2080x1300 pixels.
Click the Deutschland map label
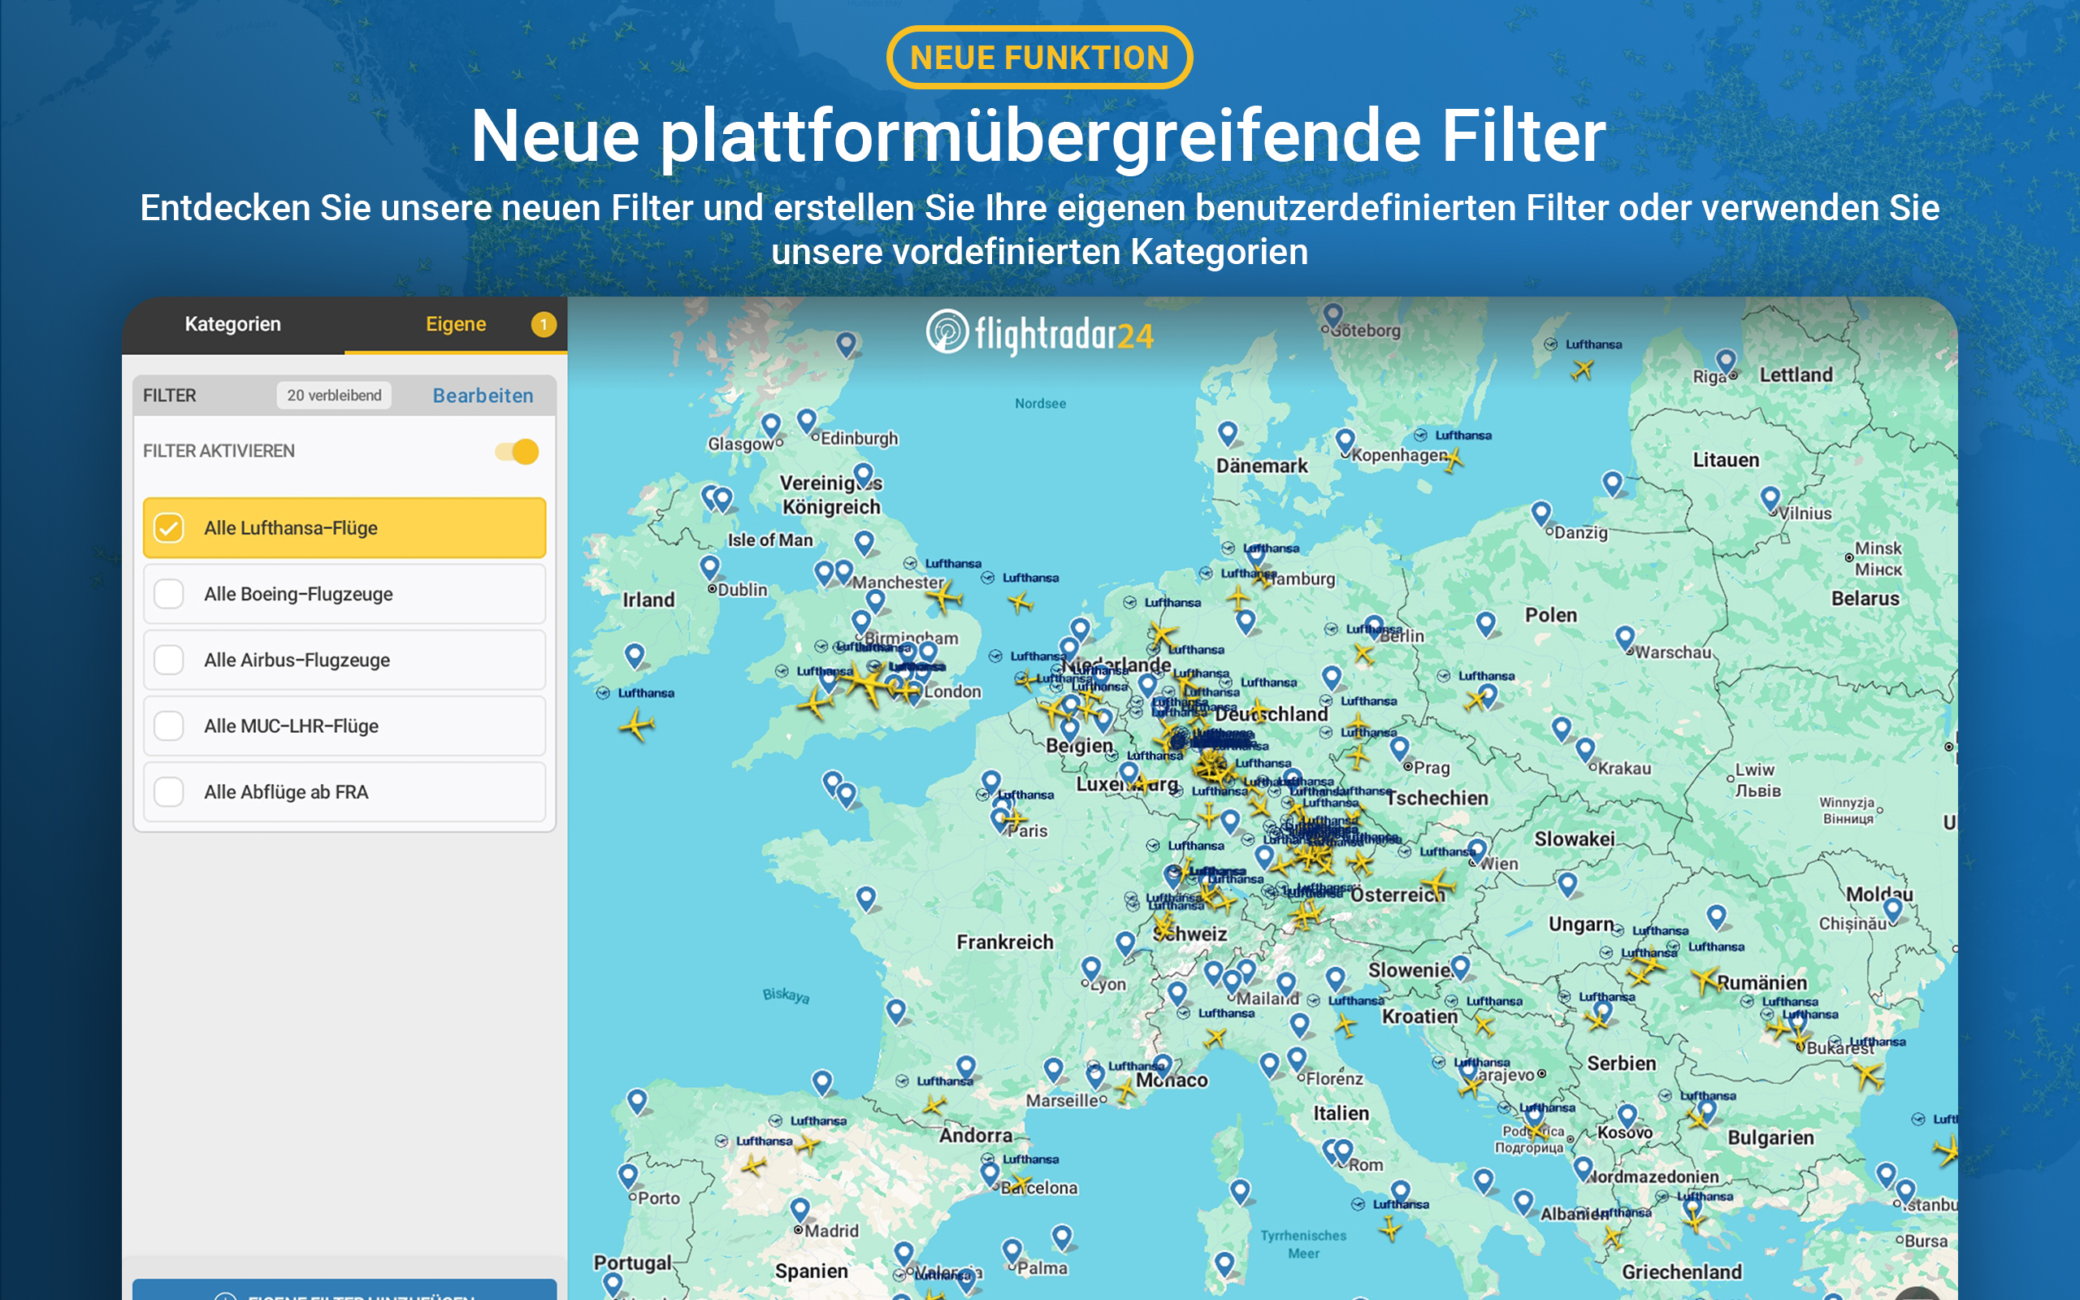pyautogui.click(x=1271, y=714)
